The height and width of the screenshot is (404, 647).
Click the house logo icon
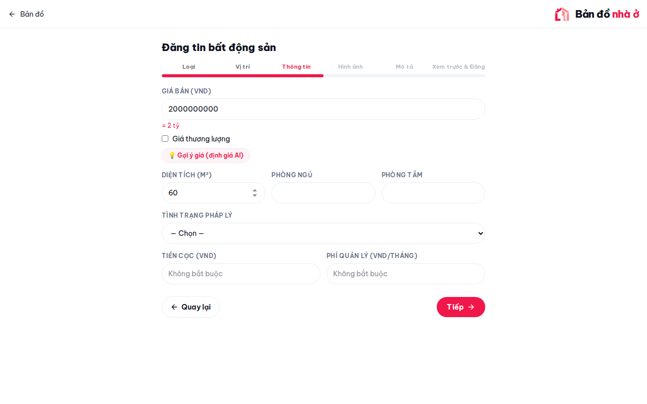[562, 14]
